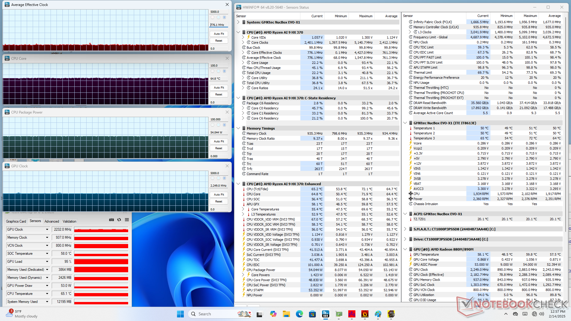Open GPU Load sensor dropdown
571x321 pixels.
47,262
